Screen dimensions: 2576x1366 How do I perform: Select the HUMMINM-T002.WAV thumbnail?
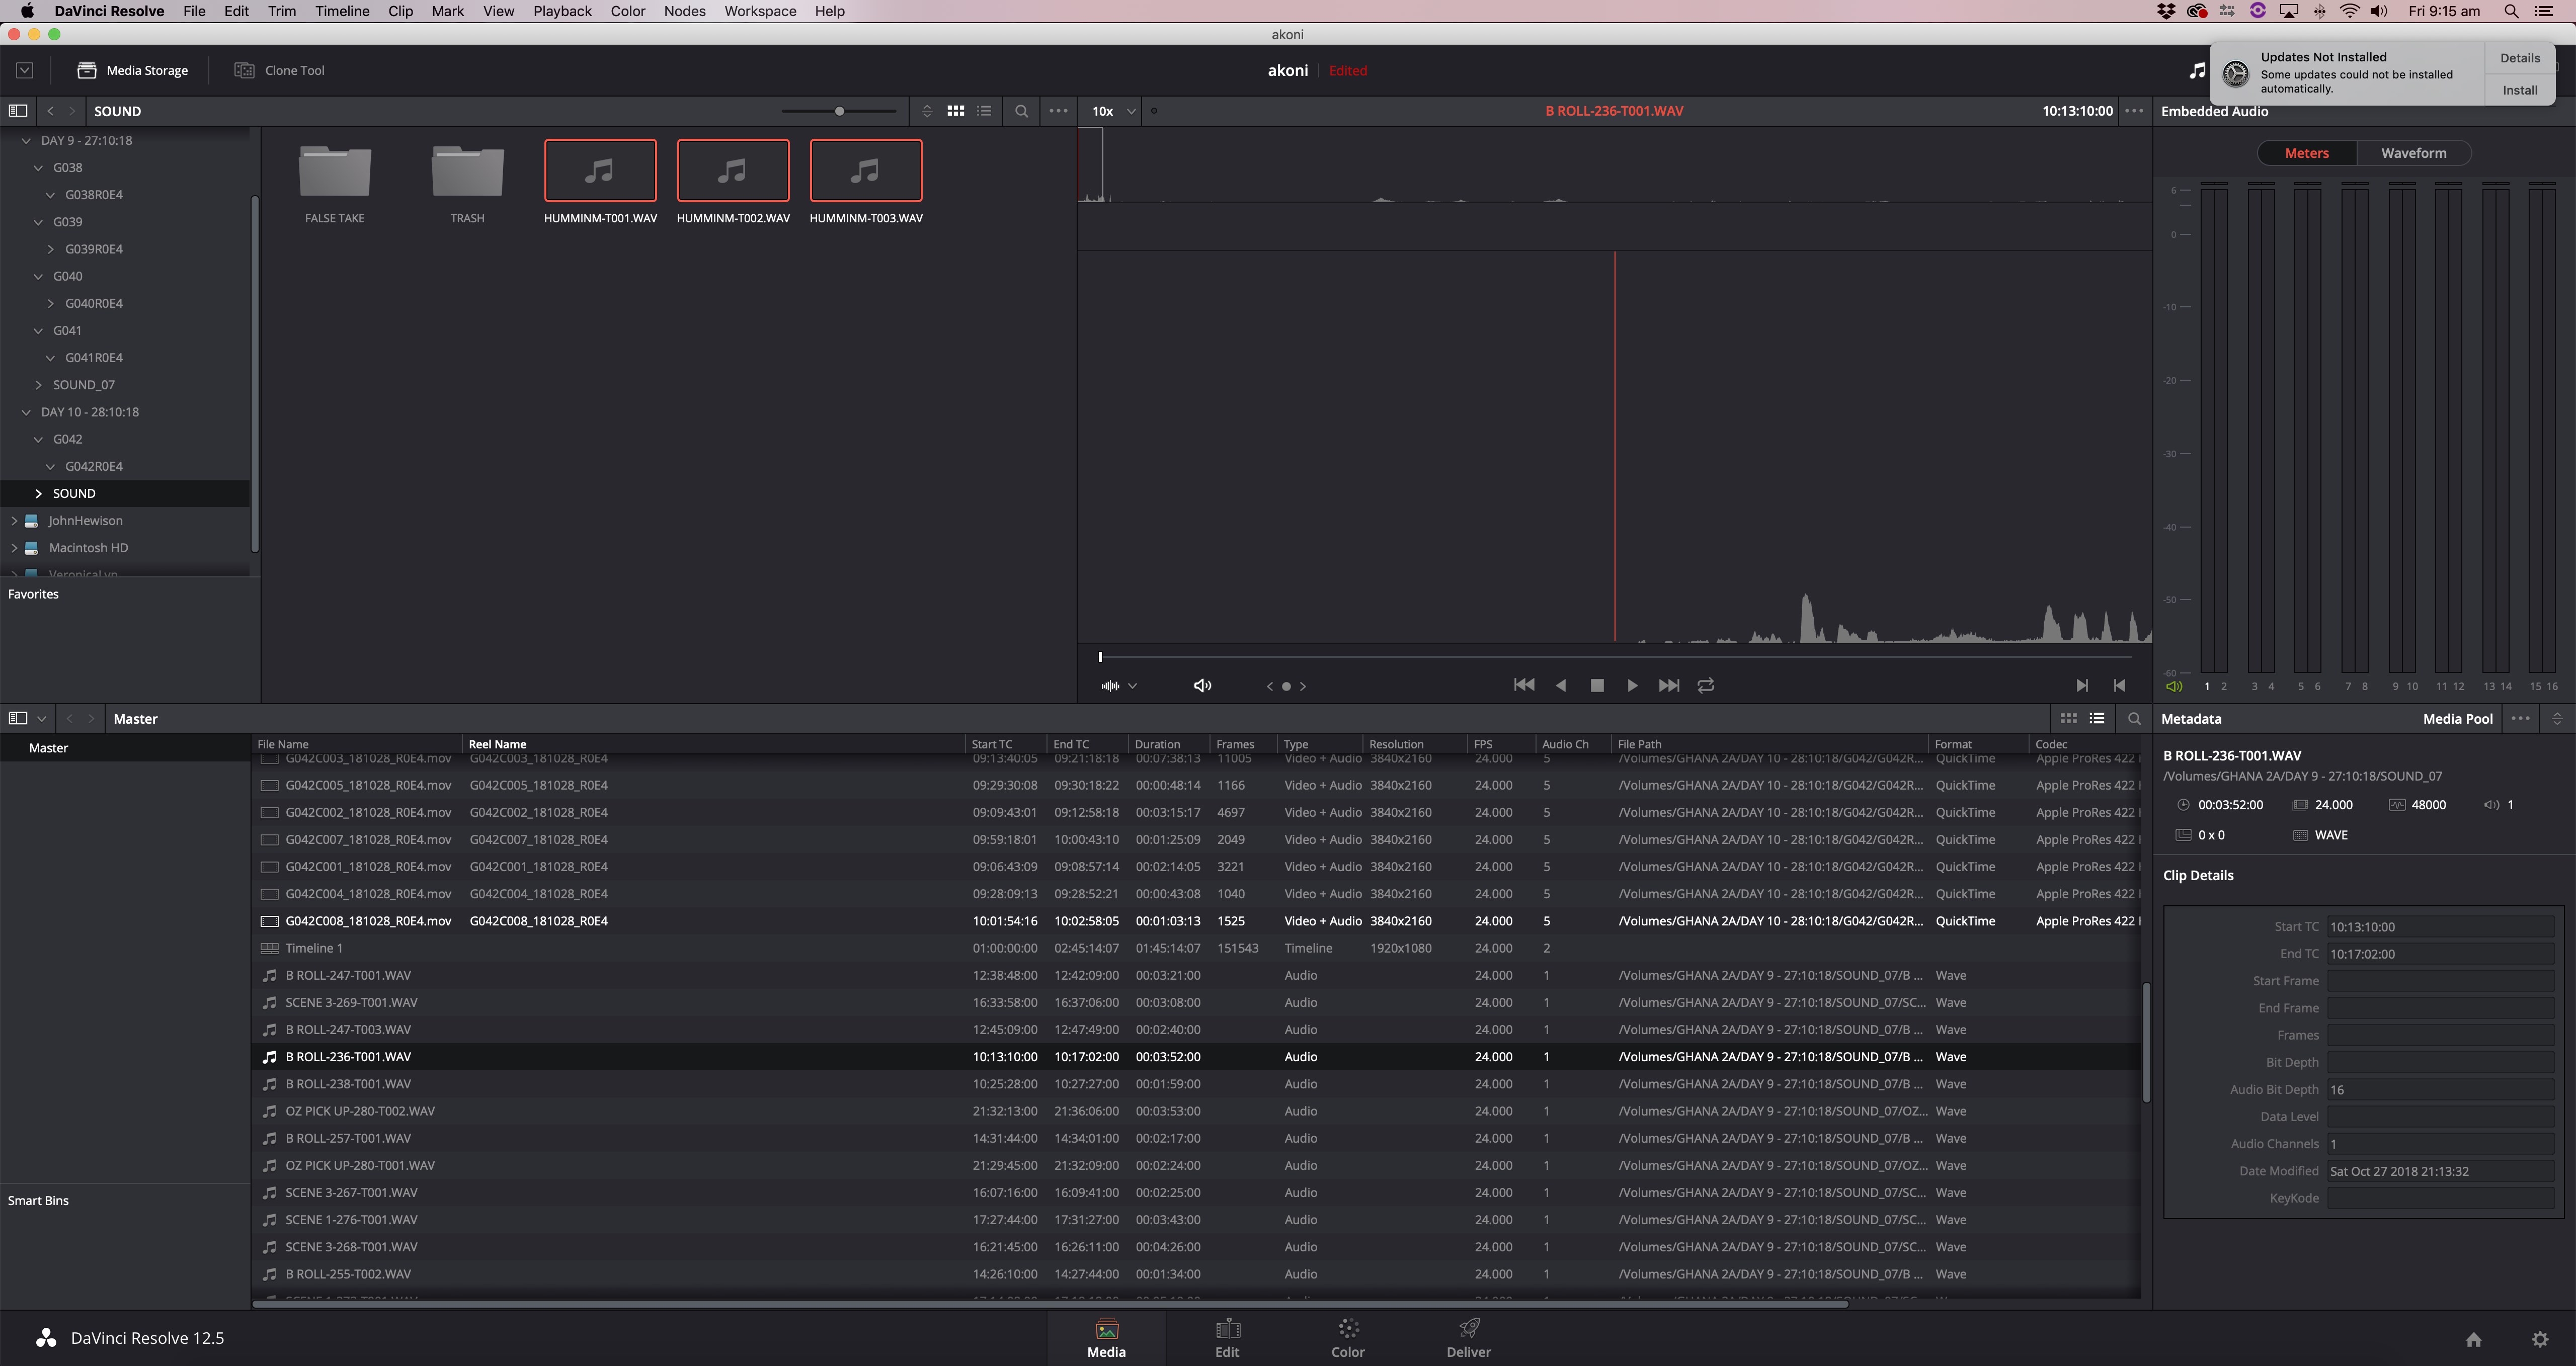coord(733,171)
